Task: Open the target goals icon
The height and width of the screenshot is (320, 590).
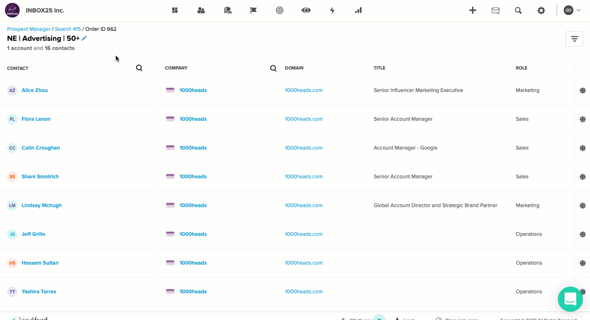Action: tap(280, 10)
